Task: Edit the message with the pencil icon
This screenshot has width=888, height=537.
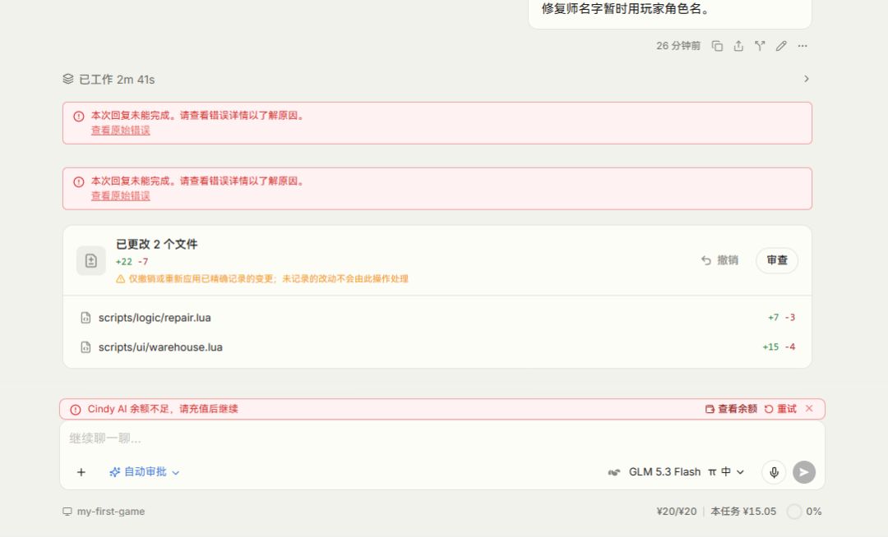Action: coord(781,46)
